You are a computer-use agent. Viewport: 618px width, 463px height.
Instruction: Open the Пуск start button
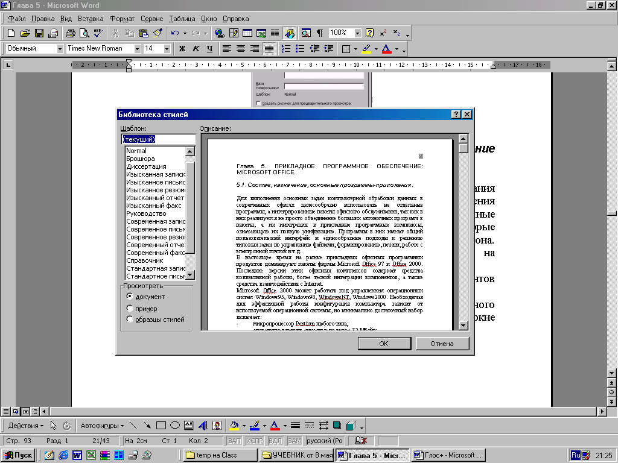[x=18, y=455]
